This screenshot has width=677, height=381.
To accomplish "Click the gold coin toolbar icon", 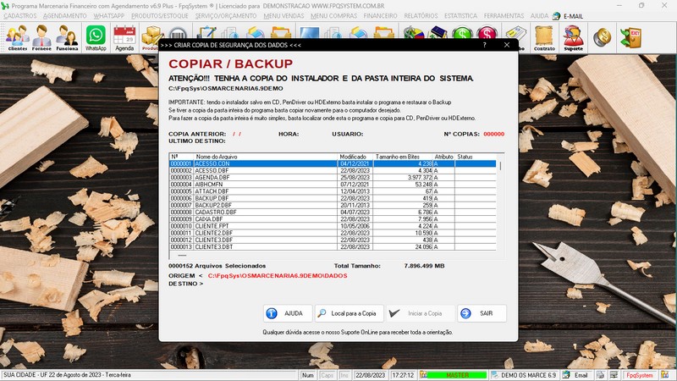I will [602, 37].
